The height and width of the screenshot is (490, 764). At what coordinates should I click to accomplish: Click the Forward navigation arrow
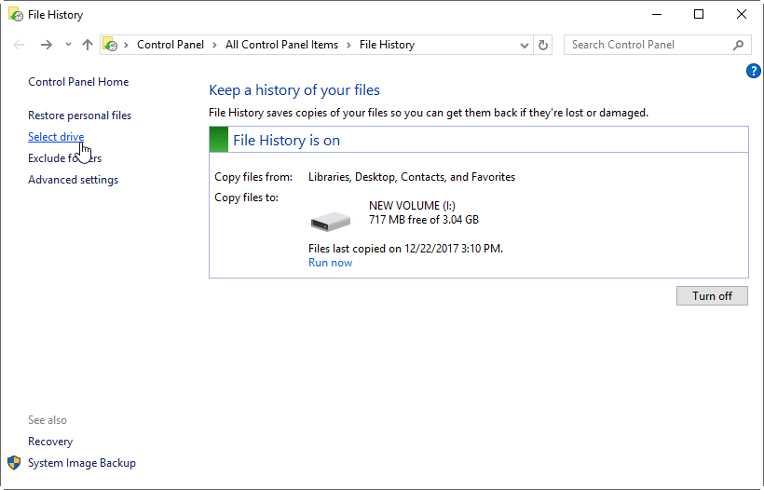[47, 45]
